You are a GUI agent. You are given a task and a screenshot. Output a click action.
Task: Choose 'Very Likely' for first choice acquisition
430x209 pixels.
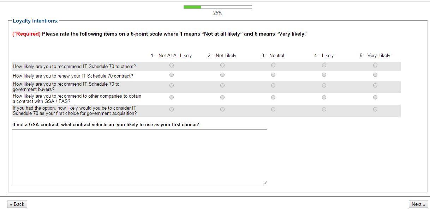[375, 109]
